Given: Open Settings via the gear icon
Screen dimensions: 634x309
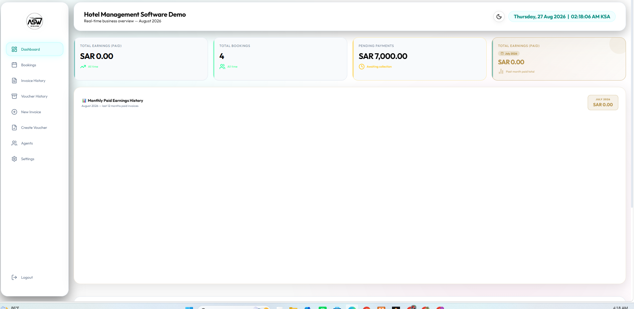Looking at the screenshot, I should [14, 159].
